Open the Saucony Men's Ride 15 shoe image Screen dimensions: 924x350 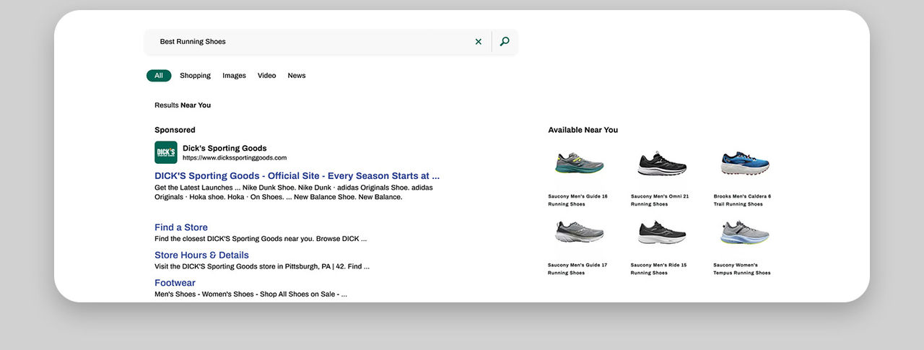pyautogui.click(x=662, y=232)
